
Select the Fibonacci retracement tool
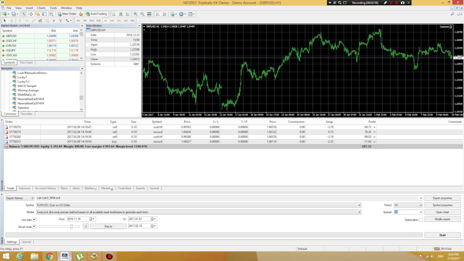pyautogui.click(x=47, y=21)
